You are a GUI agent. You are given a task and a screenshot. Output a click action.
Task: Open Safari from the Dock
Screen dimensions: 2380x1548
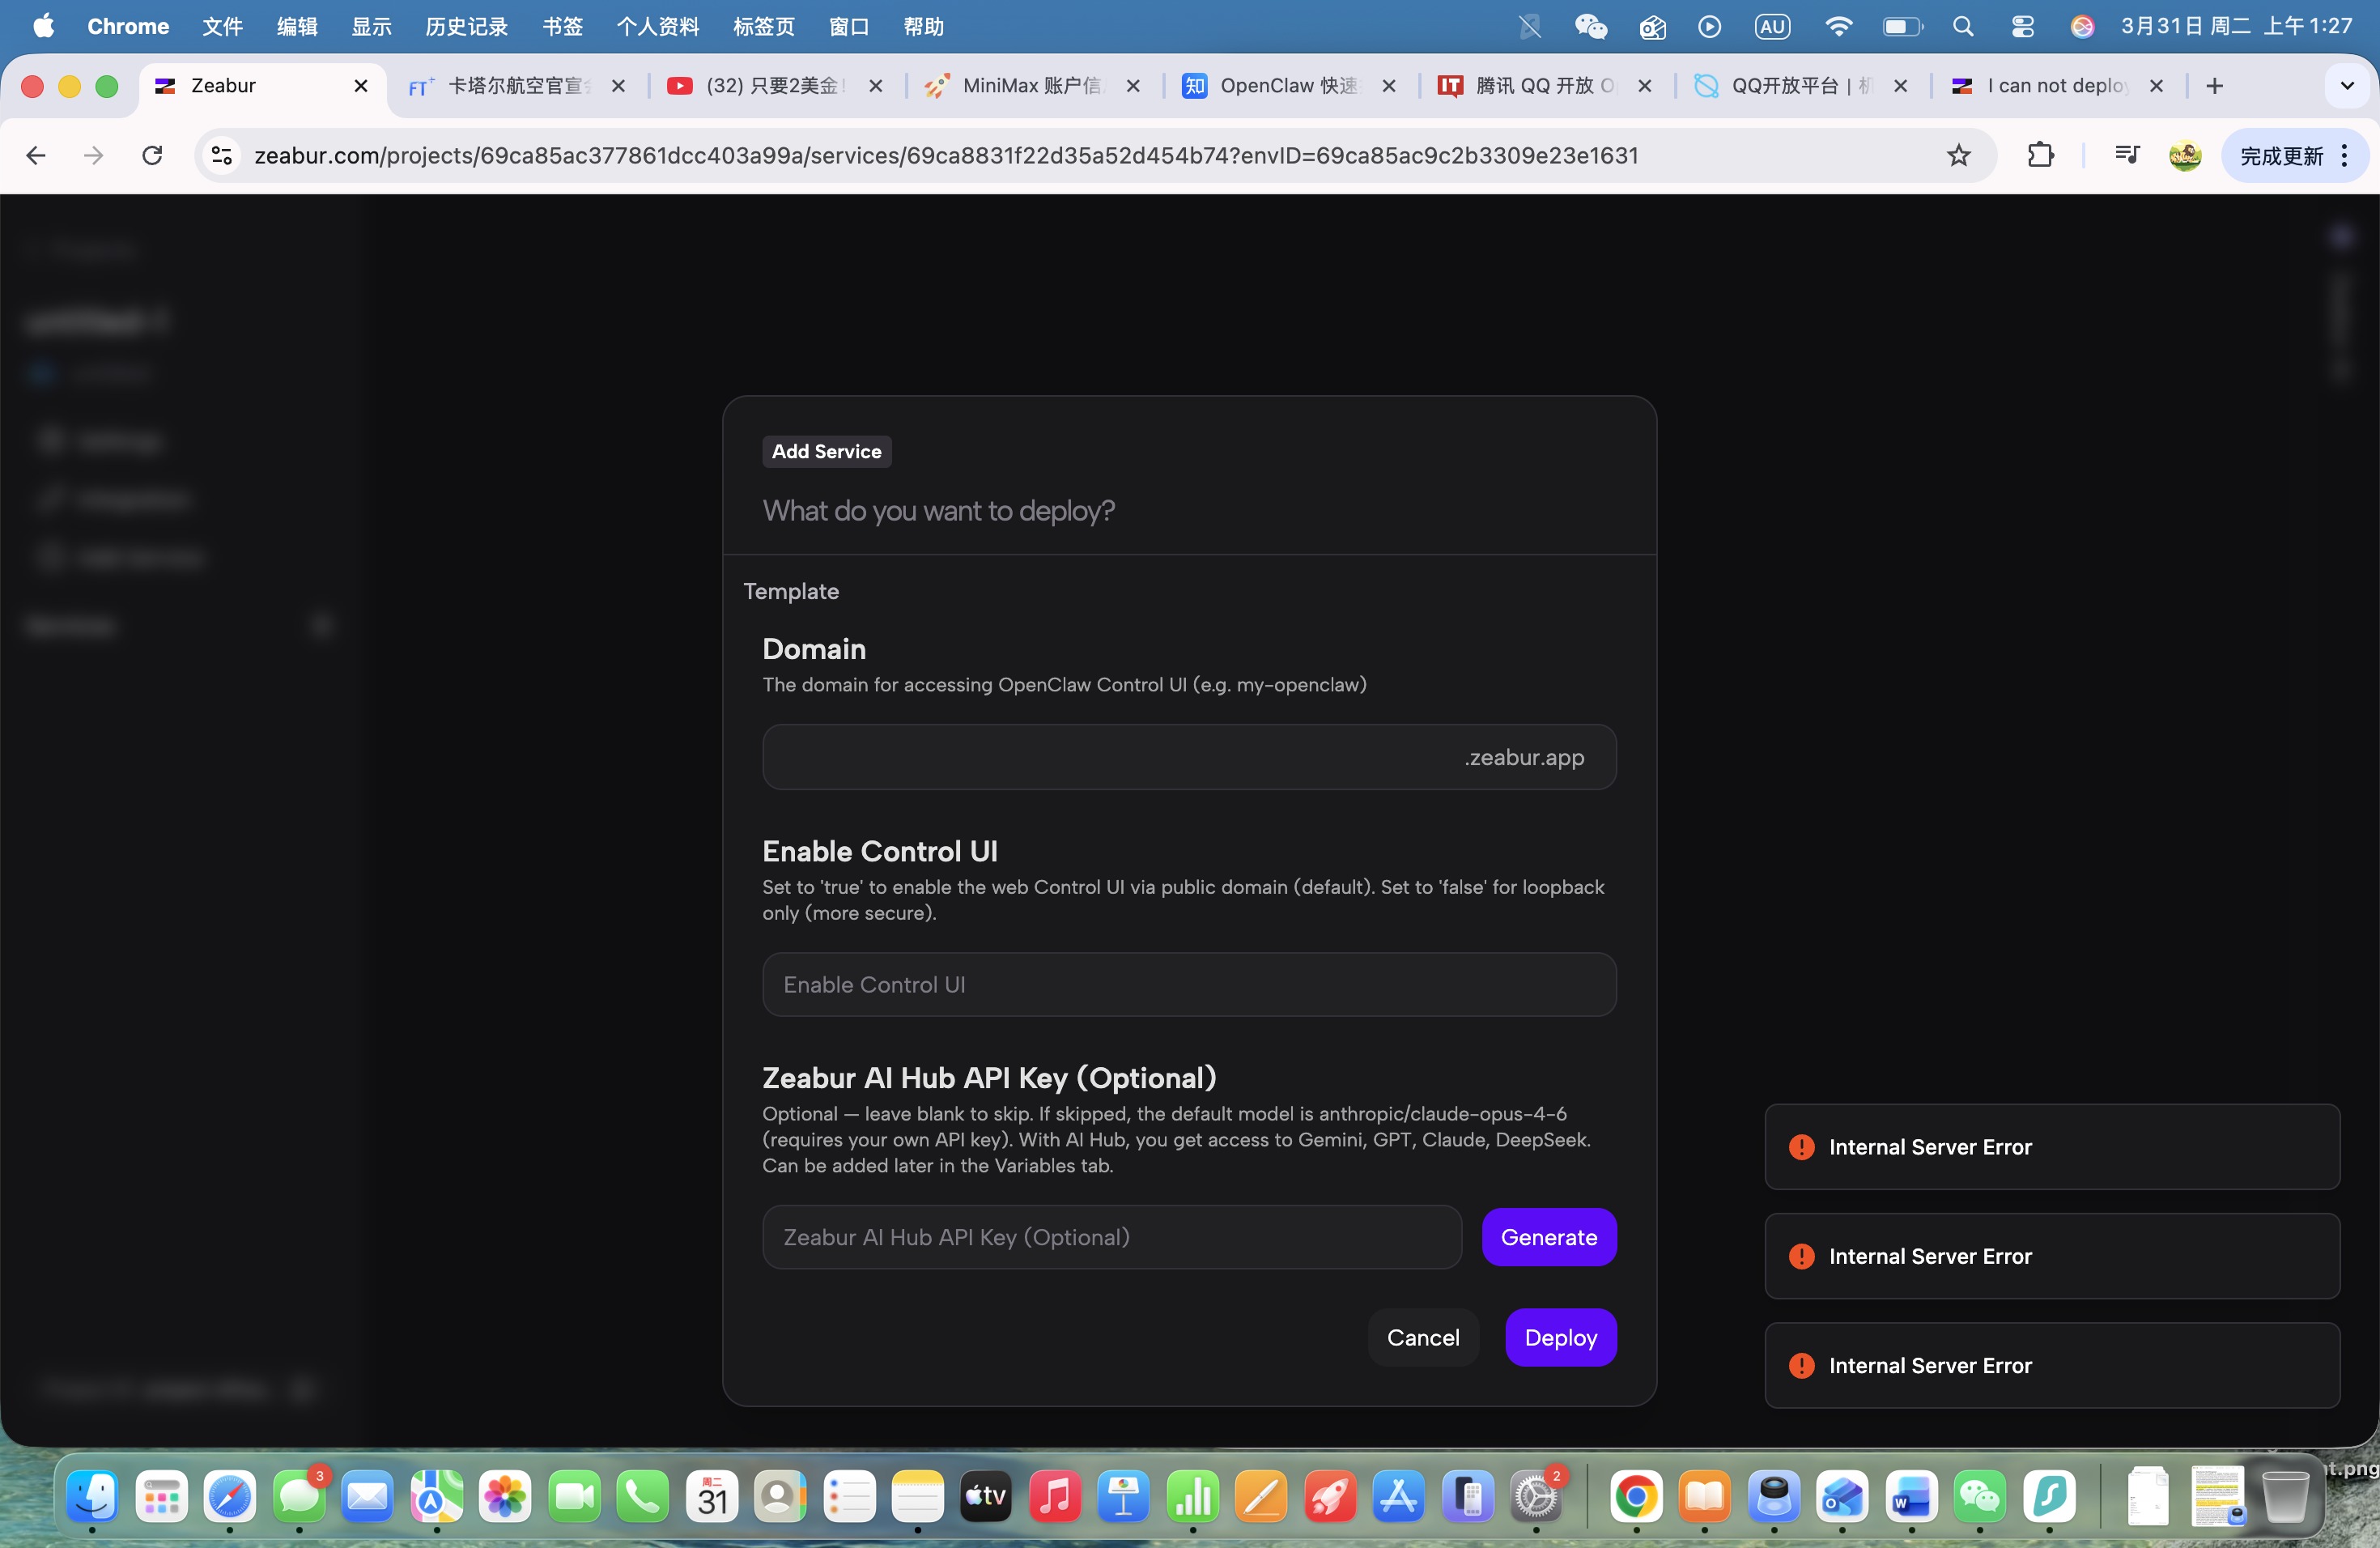click(x=230, y=1496)
